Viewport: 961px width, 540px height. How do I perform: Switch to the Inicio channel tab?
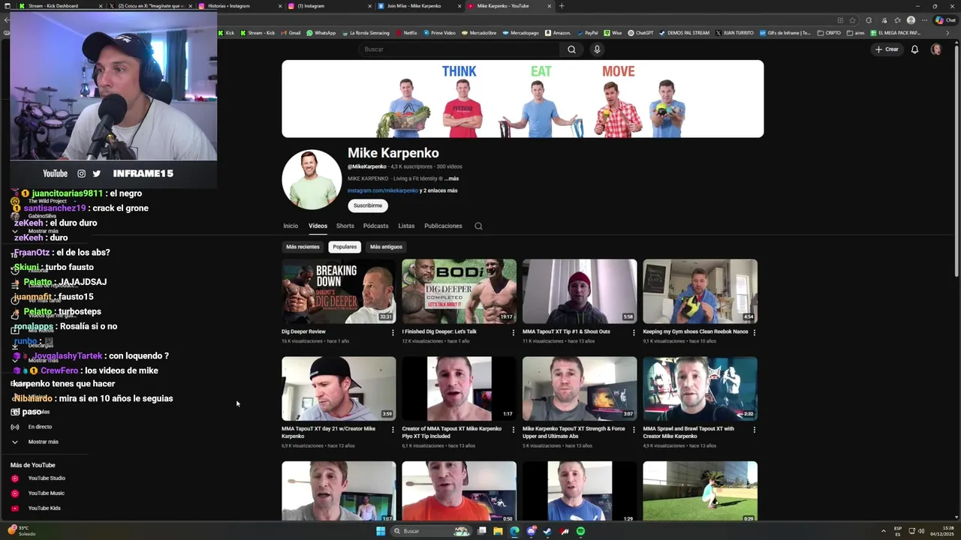tap(291, 226)
